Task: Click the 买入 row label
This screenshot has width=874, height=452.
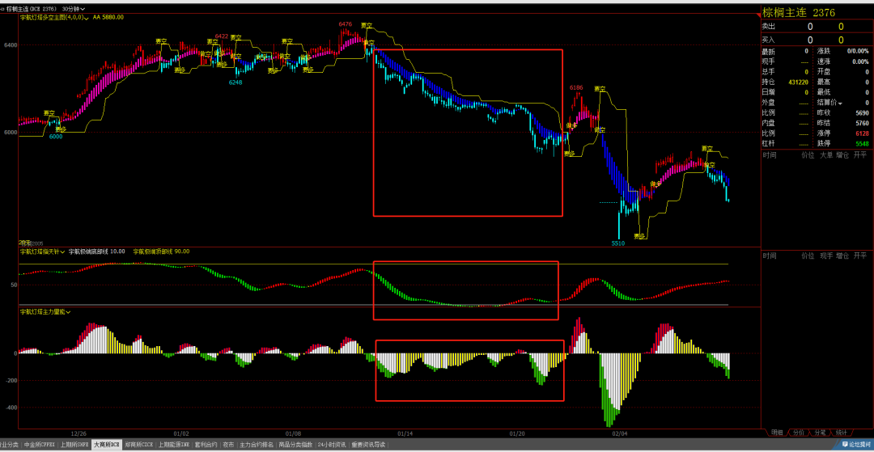Action: 769,40
